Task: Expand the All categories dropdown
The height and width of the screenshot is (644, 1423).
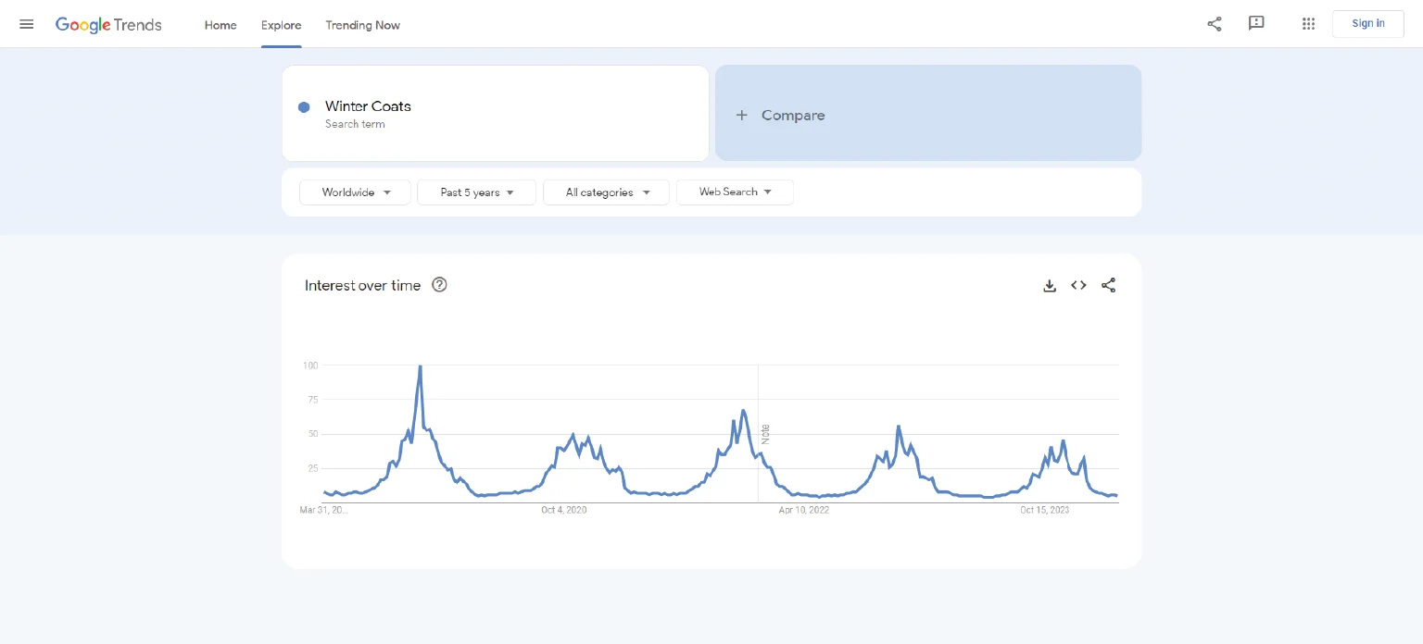Action: point(606,192)
